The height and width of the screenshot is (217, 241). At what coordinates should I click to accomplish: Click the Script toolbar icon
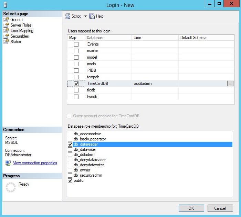[x=68, y=16]
